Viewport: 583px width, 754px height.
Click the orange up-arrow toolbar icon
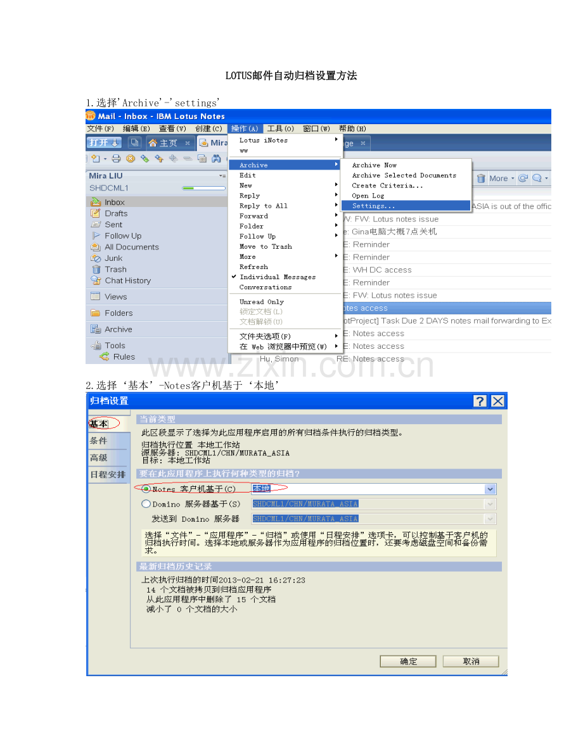coord(159,158)
